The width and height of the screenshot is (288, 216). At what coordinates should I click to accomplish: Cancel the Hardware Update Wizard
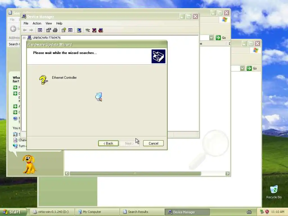153,143
